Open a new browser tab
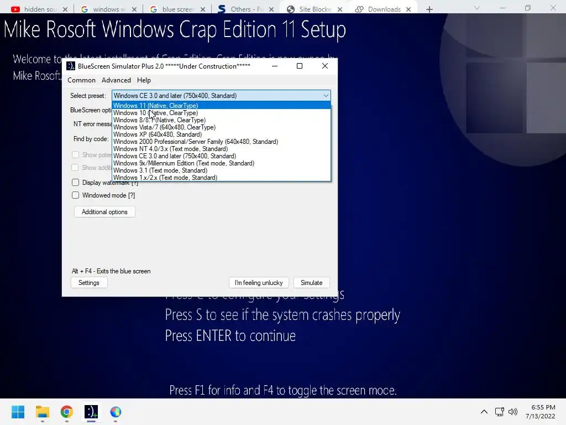Viewport: 566px width, 425px height. click(x=429, y=9)
